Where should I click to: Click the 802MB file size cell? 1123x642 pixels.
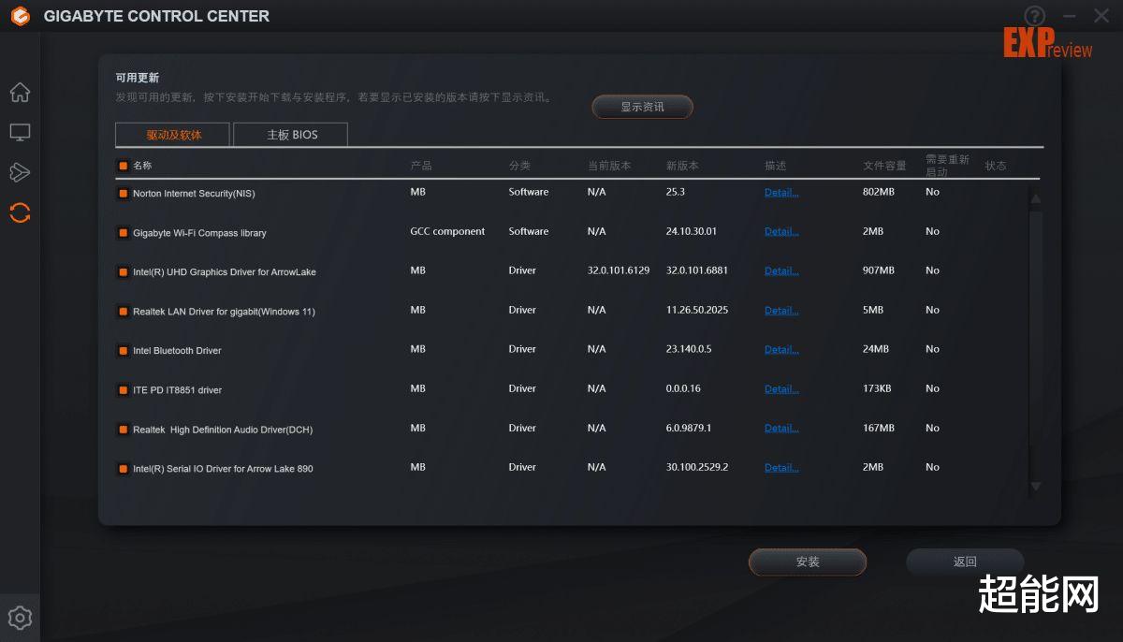tap(879, 192)
